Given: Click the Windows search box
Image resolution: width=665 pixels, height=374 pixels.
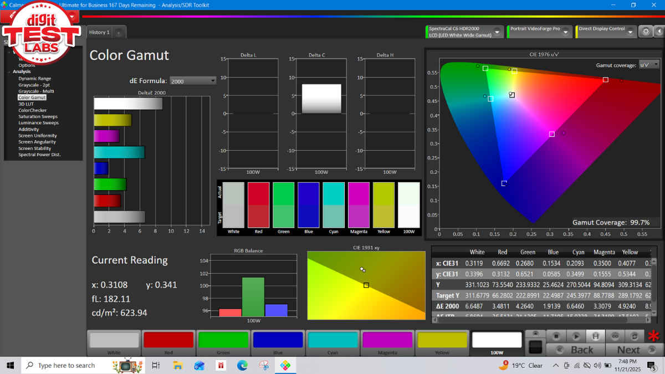Looking at the screenshot, I should click(66, 365).
